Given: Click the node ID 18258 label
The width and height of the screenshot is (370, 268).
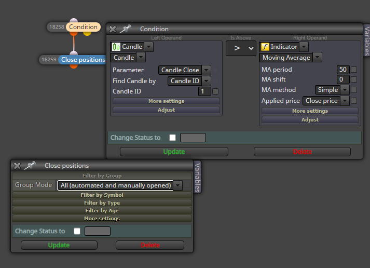Looking at the screenshot, I should point(57,27).
